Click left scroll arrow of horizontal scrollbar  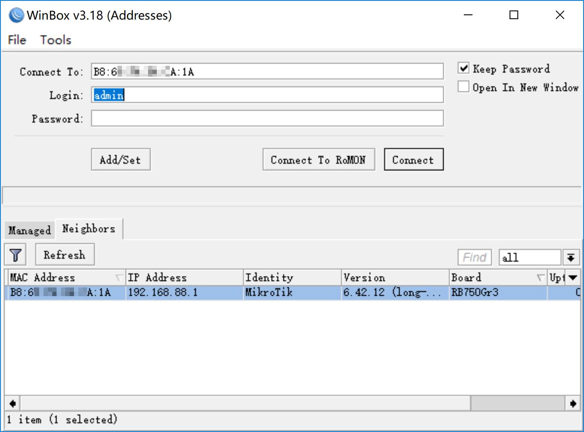13,403
